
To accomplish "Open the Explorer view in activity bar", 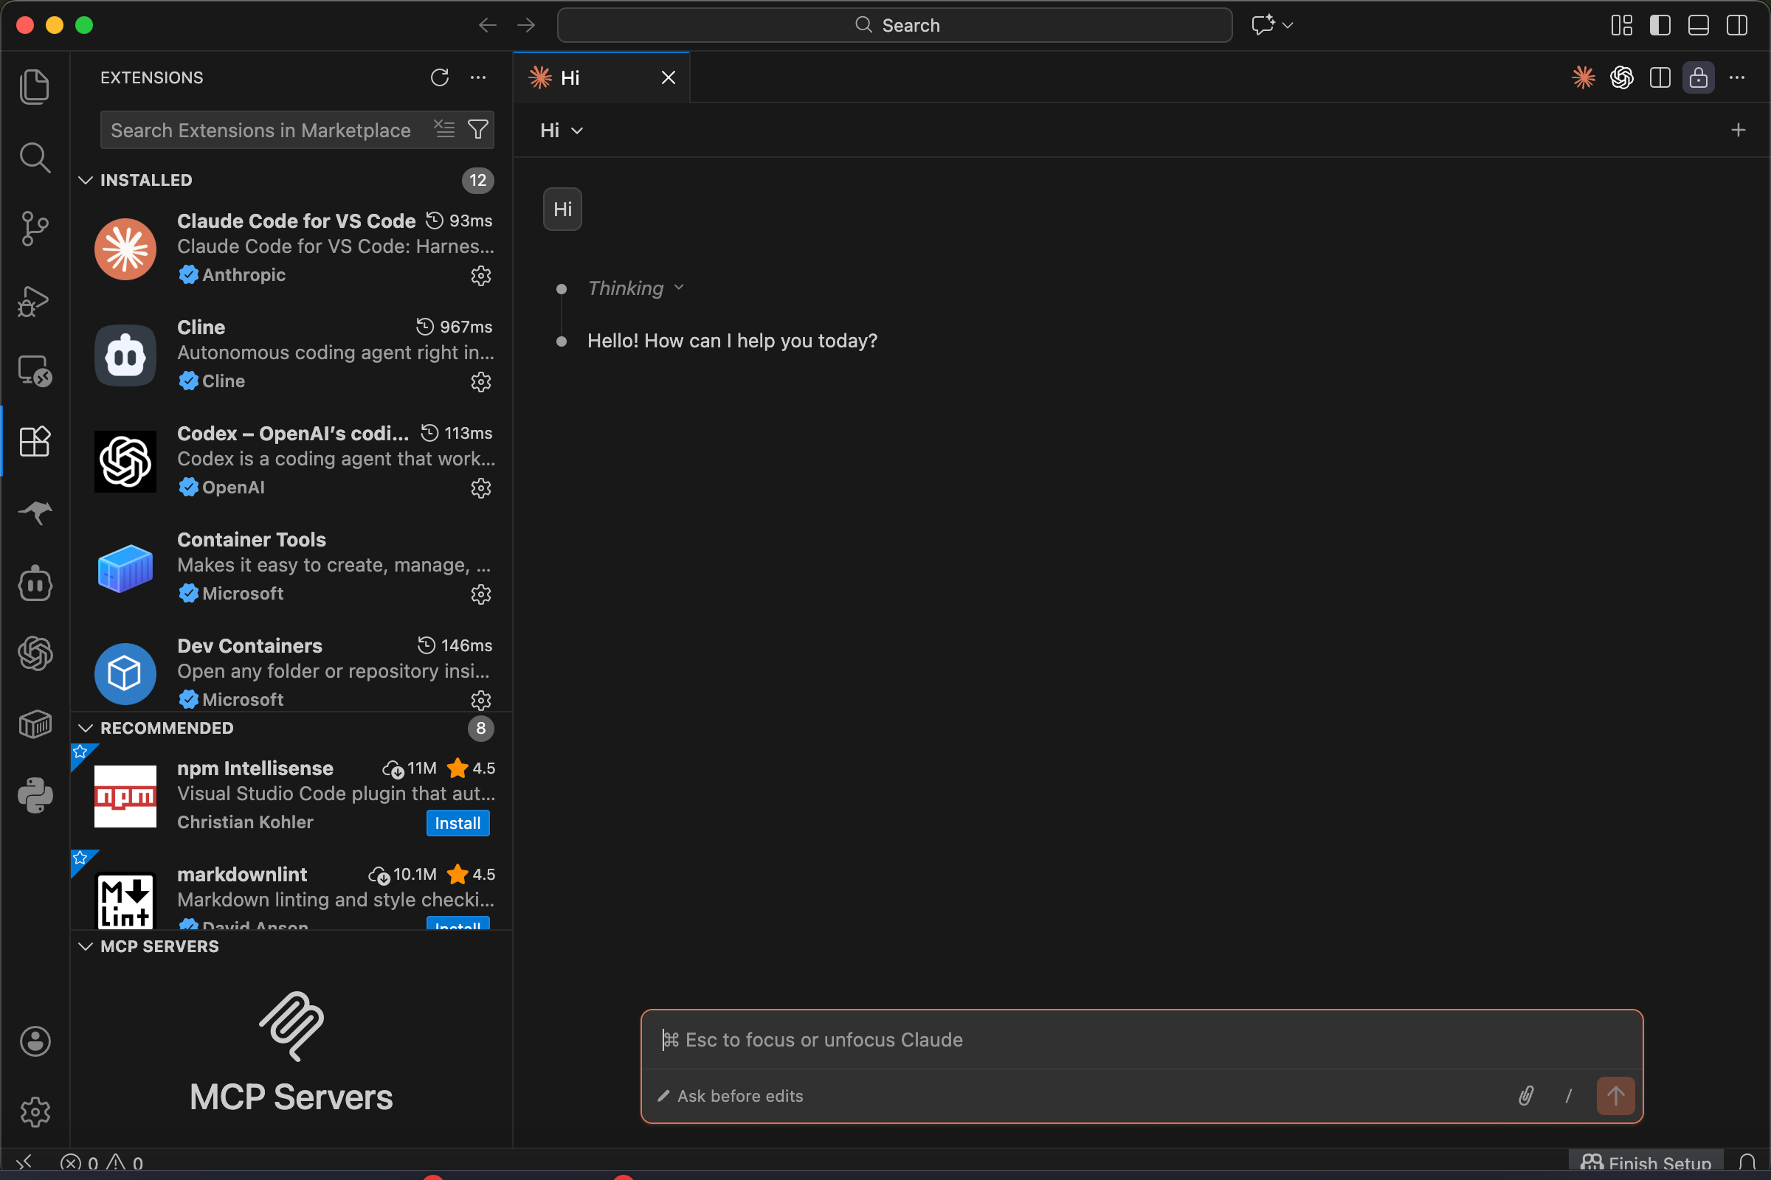I will [x=35, y=86].
